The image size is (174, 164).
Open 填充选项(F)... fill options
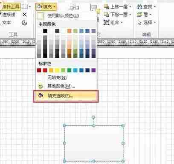click(66, 96)
